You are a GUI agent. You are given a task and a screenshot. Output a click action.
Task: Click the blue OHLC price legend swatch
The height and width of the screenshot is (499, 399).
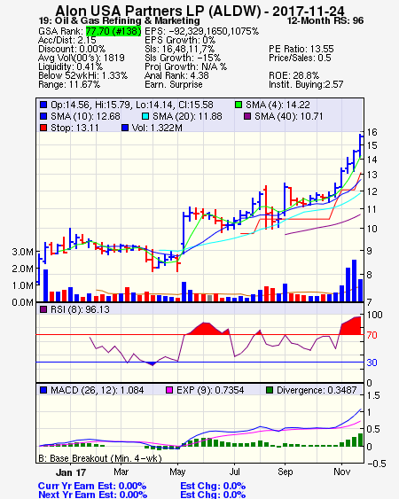pyautogui.click(x=43, y=105)
